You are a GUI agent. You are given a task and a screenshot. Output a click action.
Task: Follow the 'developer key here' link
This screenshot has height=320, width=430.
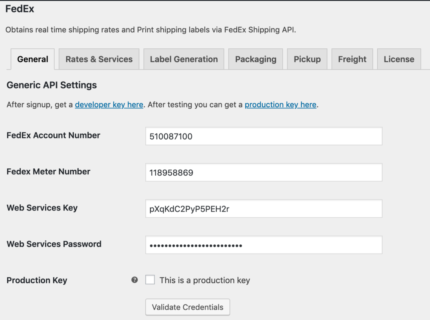(x=109, y=105)
